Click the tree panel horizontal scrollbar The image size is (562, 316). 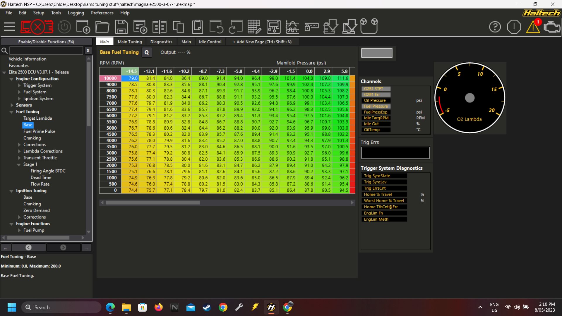click(x=38, y=238)
